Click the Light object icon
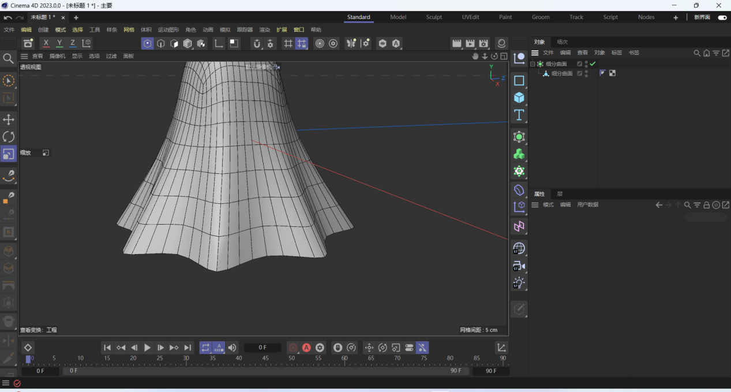Viewport: 731px width, 392px height. click(x=519, y=283)
